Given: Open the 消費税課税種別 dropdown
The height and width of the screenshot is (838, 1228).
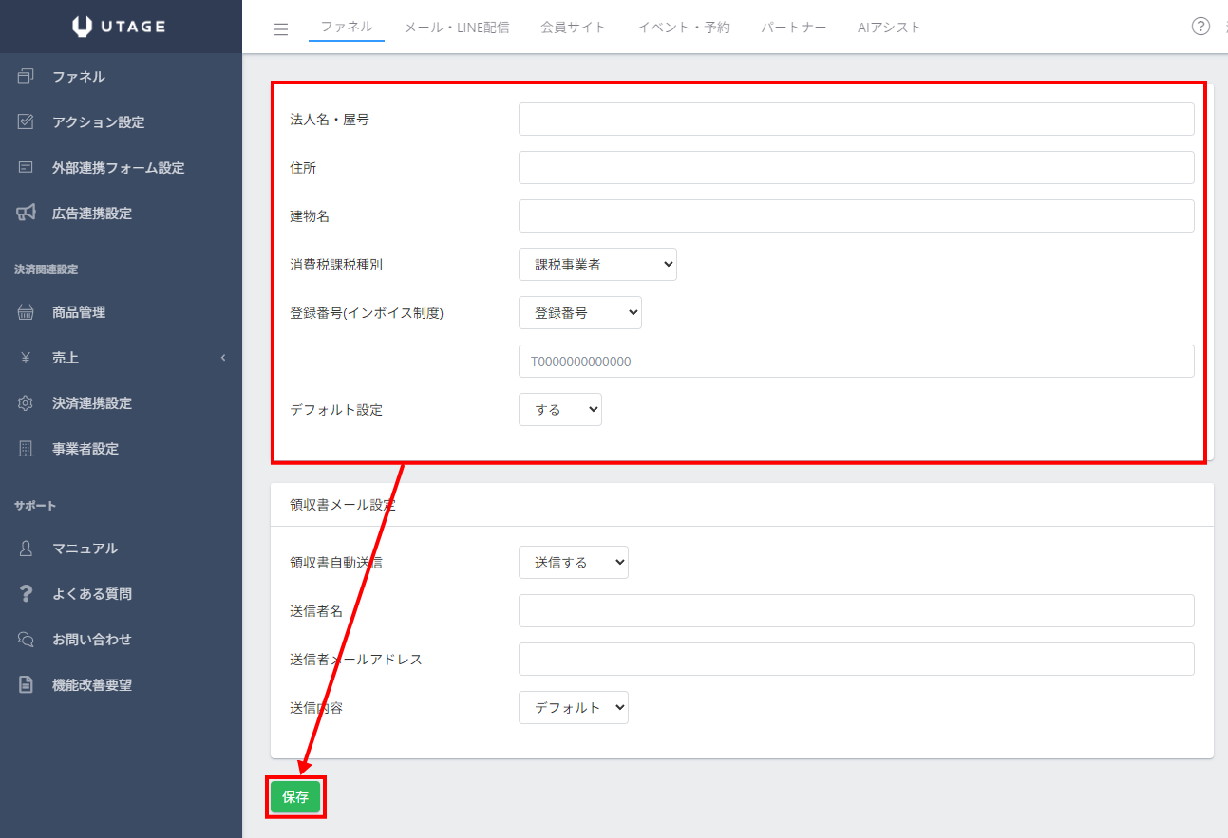Looking at the screenshot, I should point(597,265).
